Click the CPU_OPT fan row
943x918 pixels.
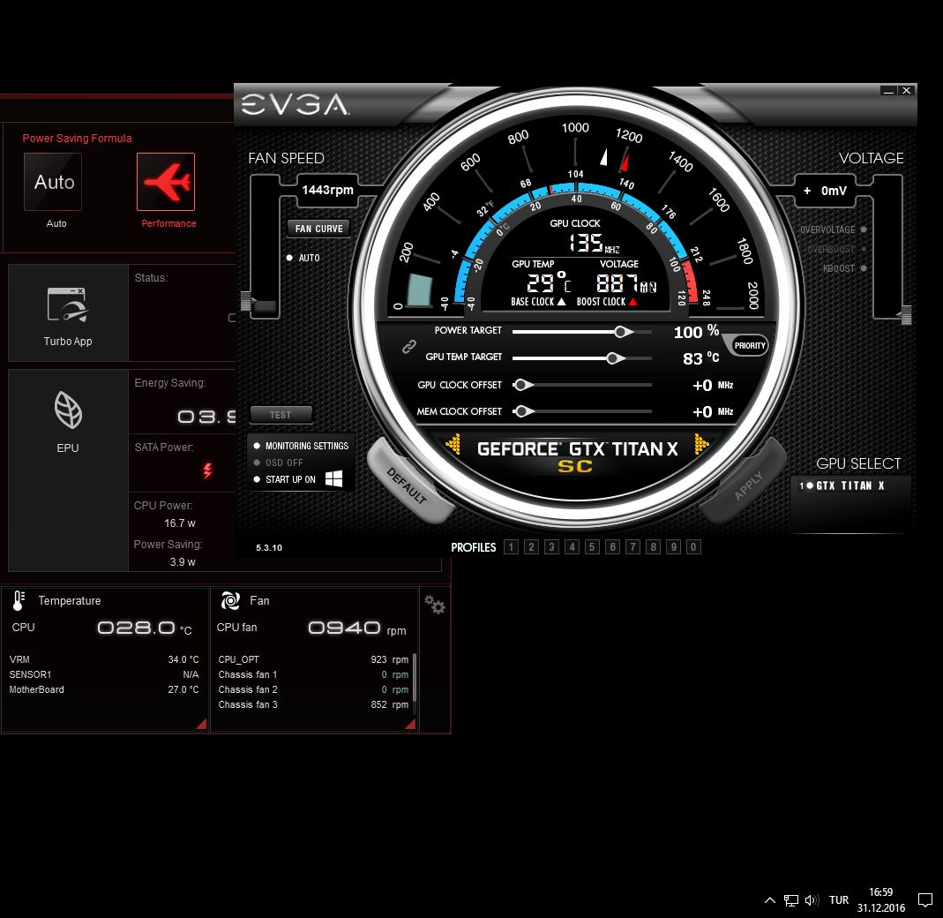313,659
